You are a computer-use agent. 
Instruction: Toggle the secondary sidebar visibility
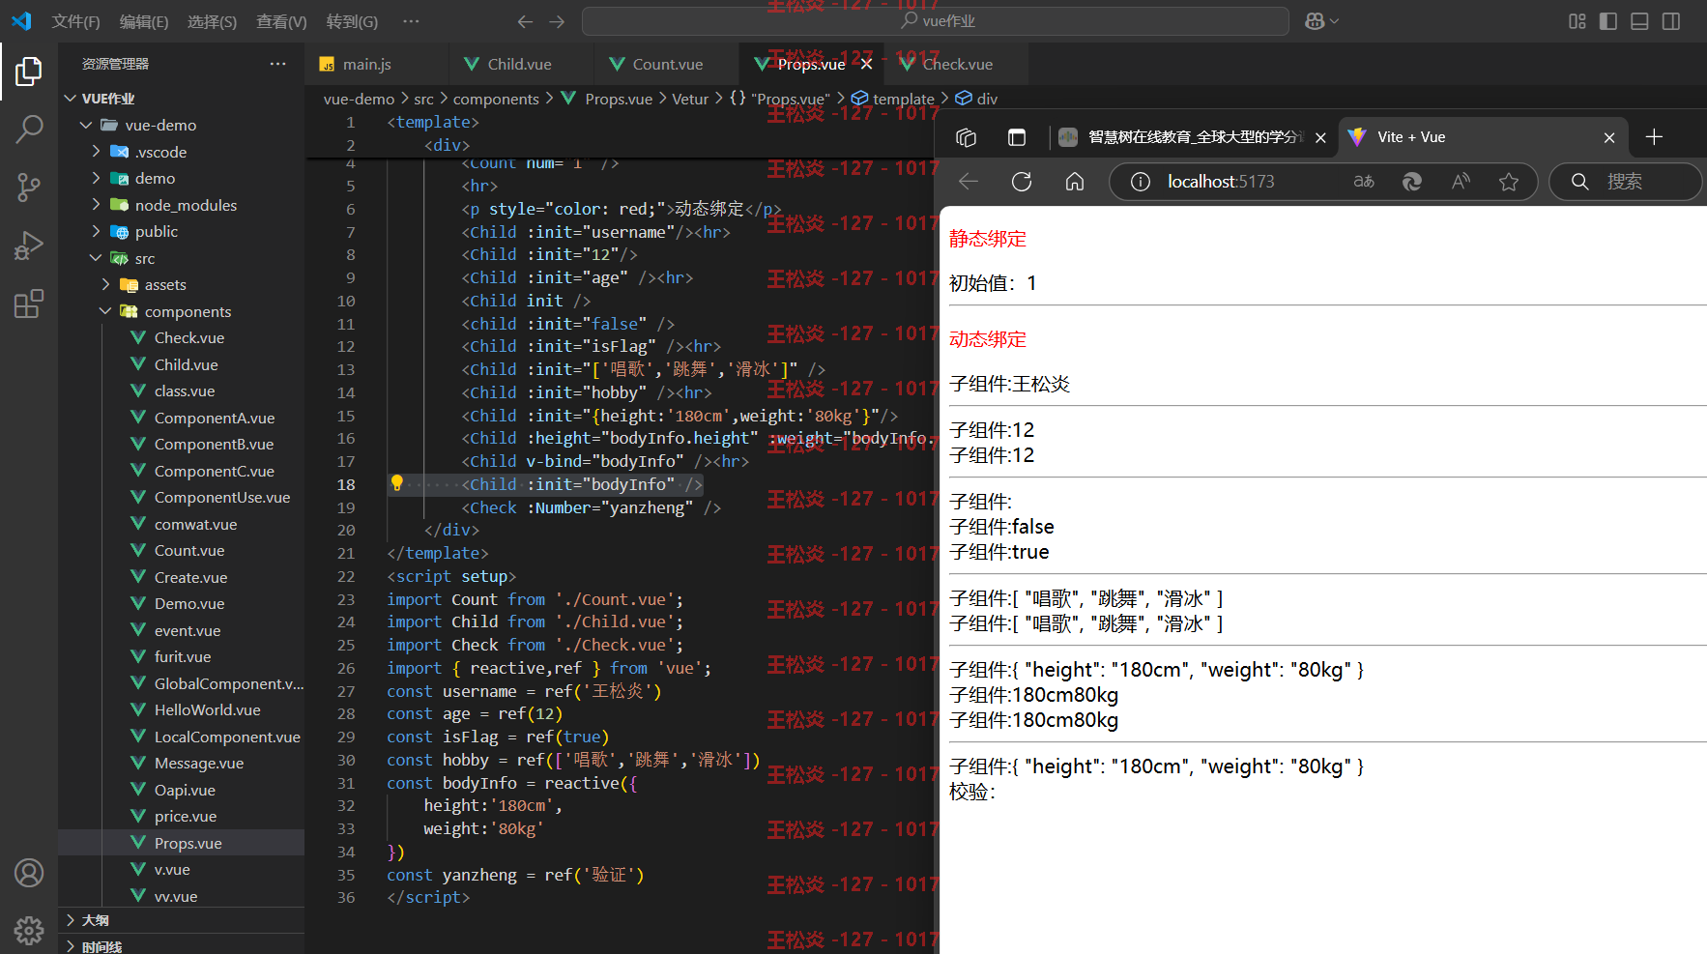[x=1671, y=21]
